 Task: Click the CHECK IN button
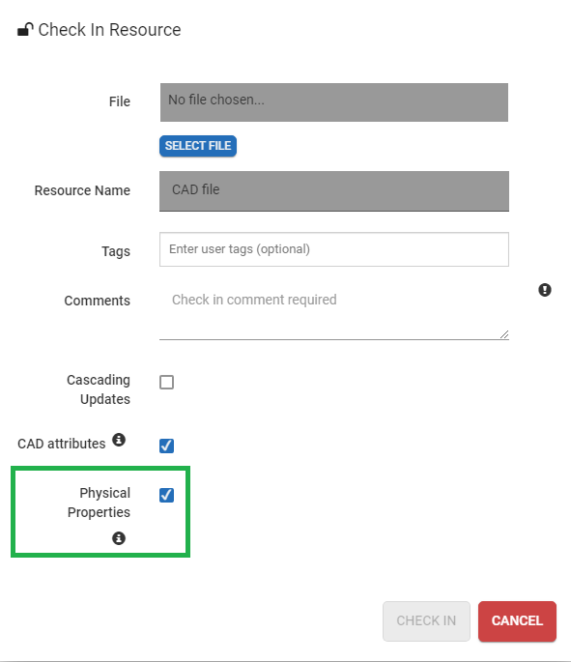point(426,621)
